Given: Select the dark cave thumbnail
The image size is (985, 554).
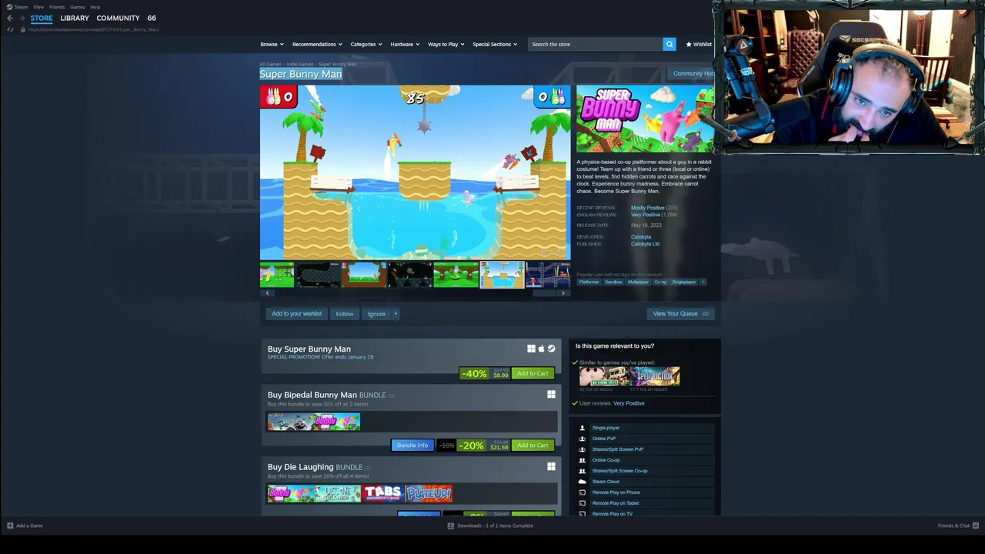Looking at the screenshot, I should coord(319,275).
